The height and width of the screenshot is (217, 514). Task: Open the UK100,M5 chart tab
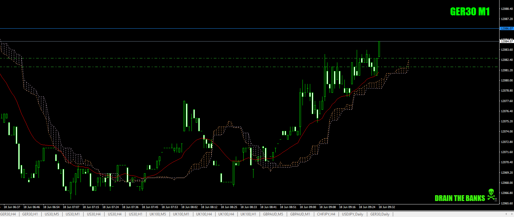coord(158,214)
